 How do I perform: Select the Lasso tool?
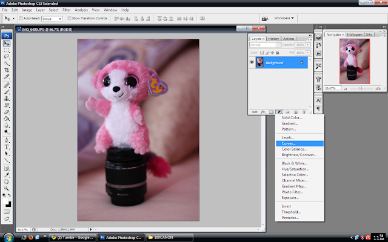[x=7, y=57]
